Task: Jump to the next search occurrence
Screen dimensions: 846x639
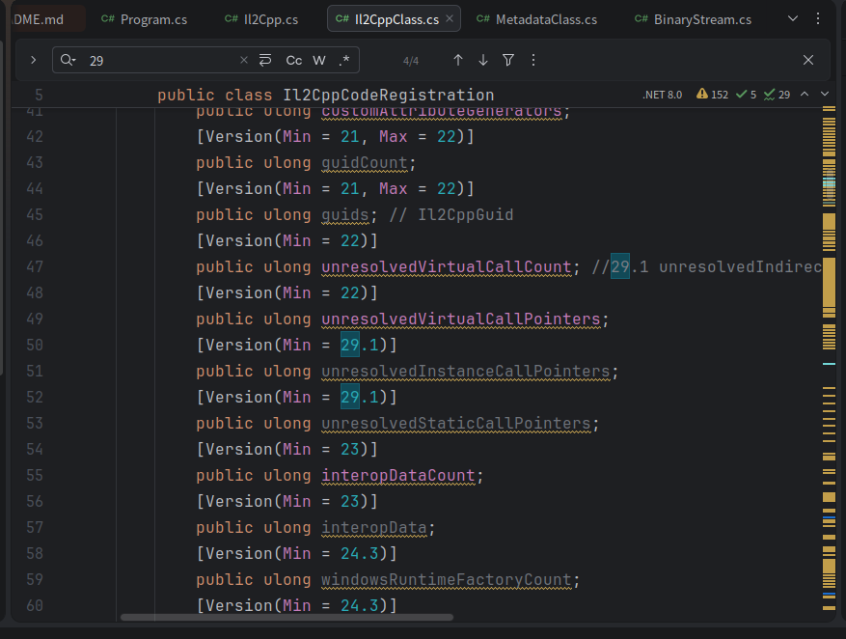Action: (483, 60)
